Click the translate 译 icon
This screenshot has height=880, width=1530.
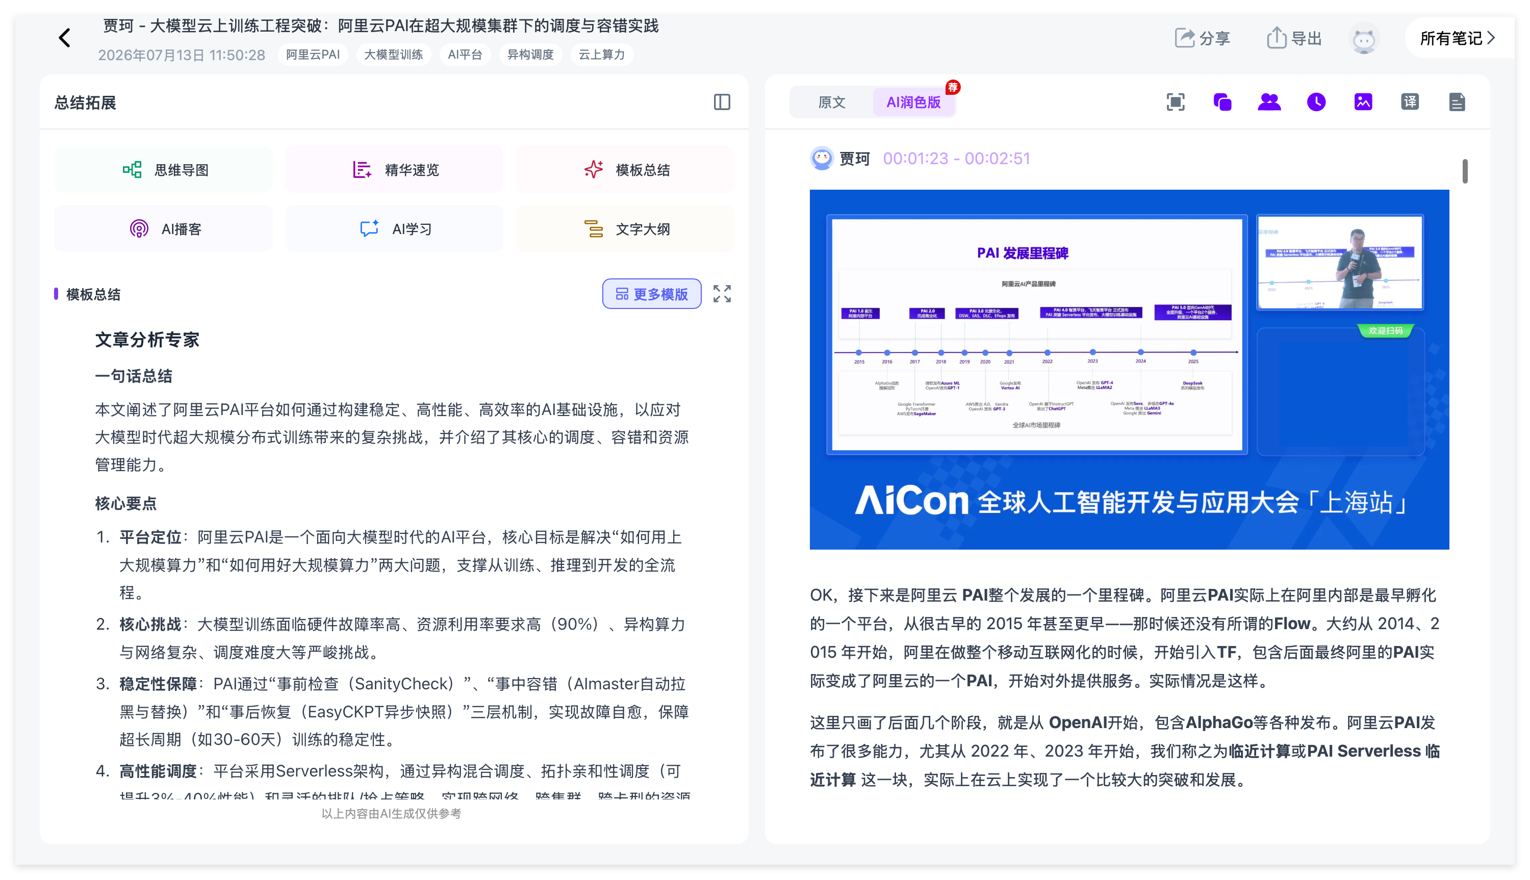pos(1410,102)
